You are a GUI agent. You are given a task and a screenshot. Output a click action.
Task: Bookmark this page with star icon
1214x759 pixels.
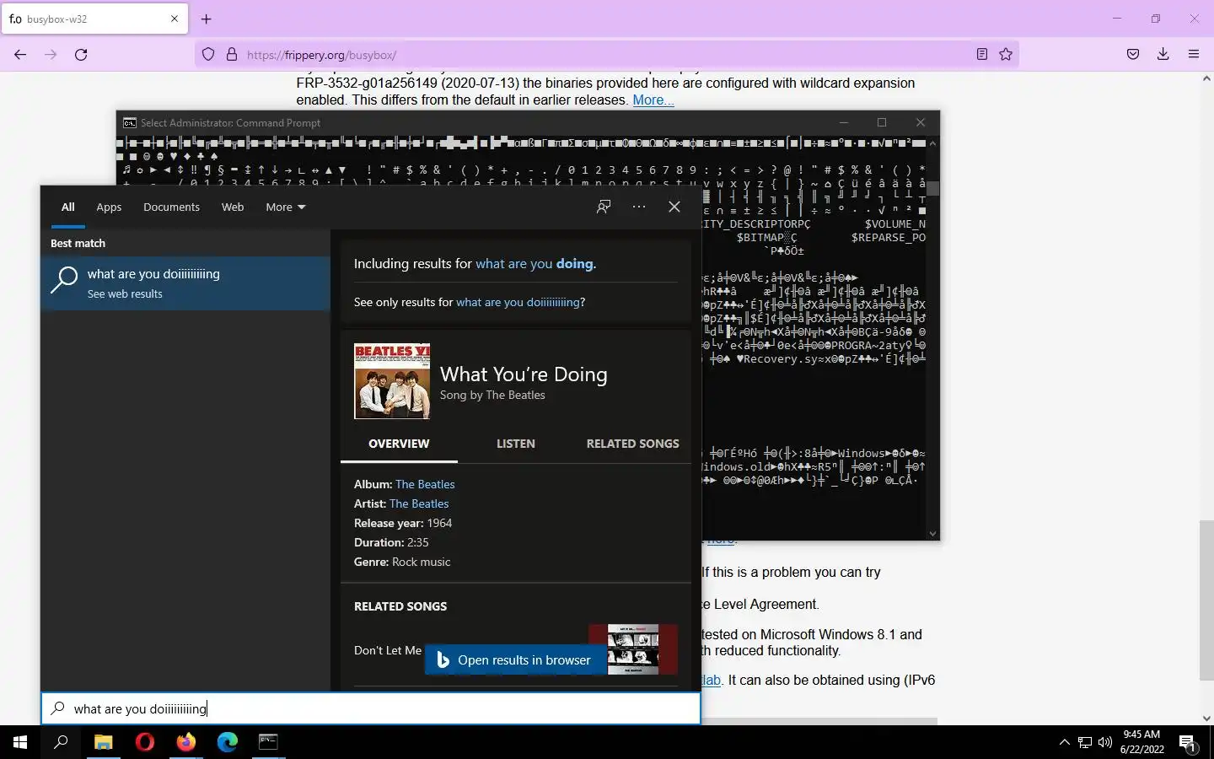(x=1006, y=55)
